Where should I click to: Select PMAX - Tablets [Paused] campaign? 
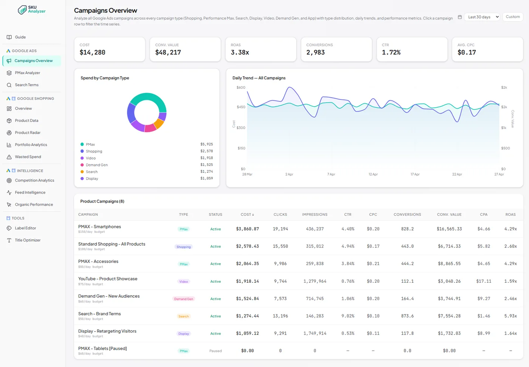tap(299, 351)
